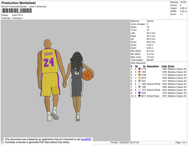
Task: Select the 'Brand' column header
Action: [171, 66]
